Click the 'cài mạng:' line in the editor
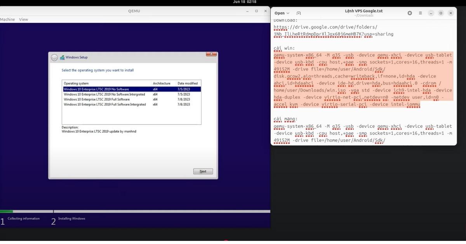This screenshot has width=466, height=244. tap(285, 119)
